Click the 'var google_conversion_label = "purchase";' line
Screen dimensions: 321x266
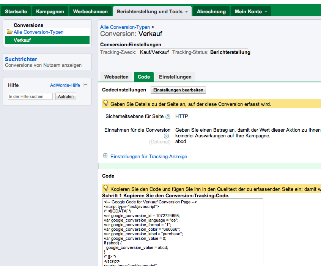coord(143,234)
